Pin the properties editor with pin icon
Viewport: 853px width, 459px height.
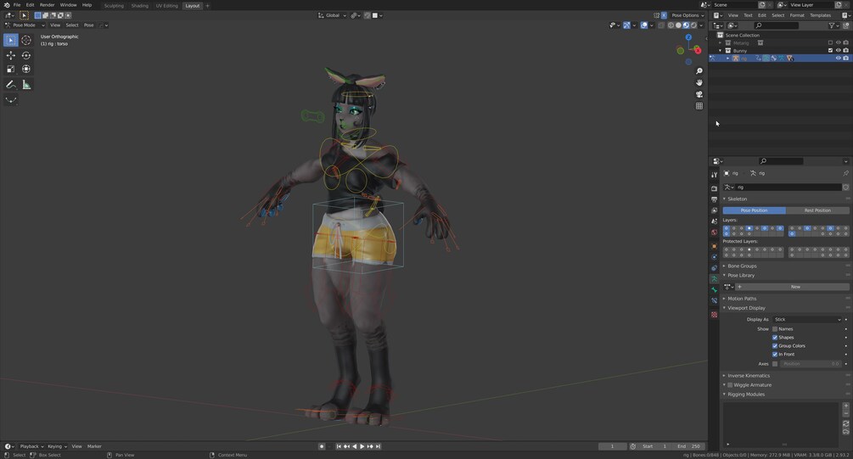[845, 173]
